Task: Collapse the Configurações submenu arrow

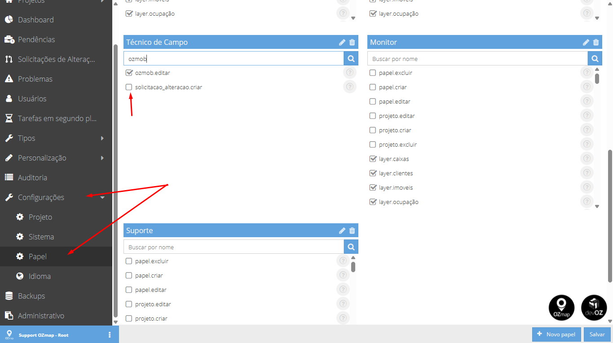Action: (x=102, y=197)
